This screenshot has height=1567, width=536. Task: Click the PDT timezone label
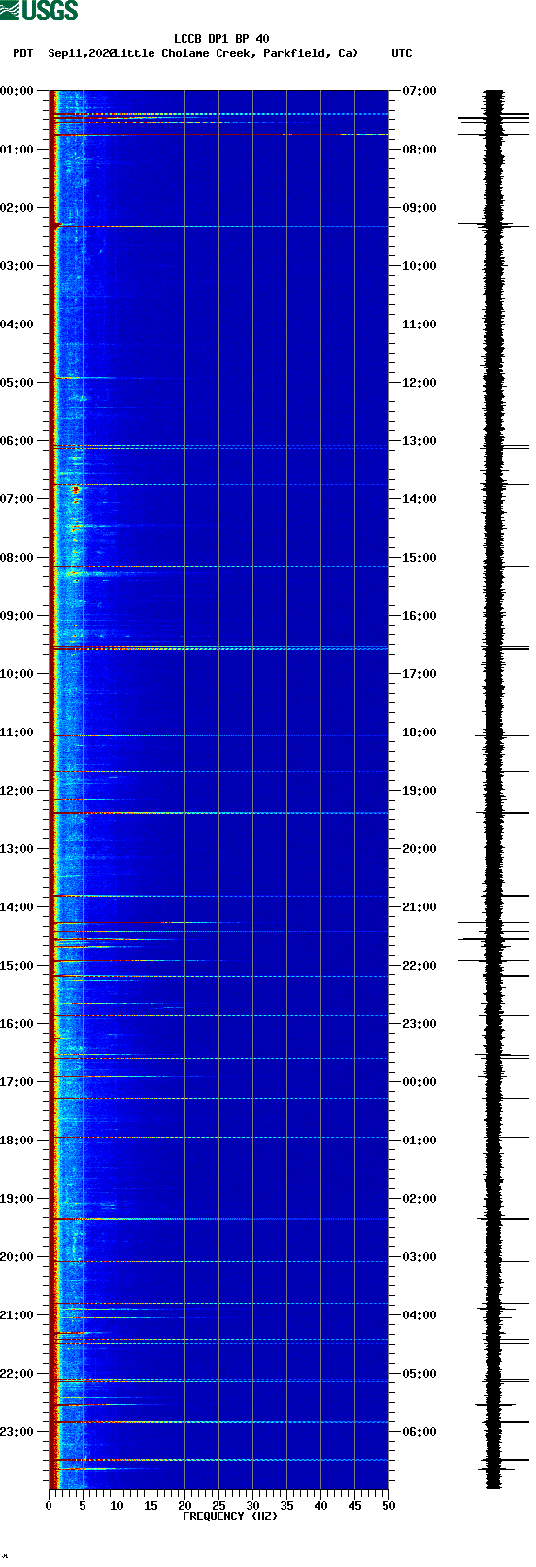point(23,53)
